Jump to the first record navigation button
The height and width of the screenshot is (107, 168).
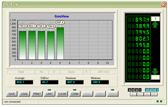tap(133, 94)
